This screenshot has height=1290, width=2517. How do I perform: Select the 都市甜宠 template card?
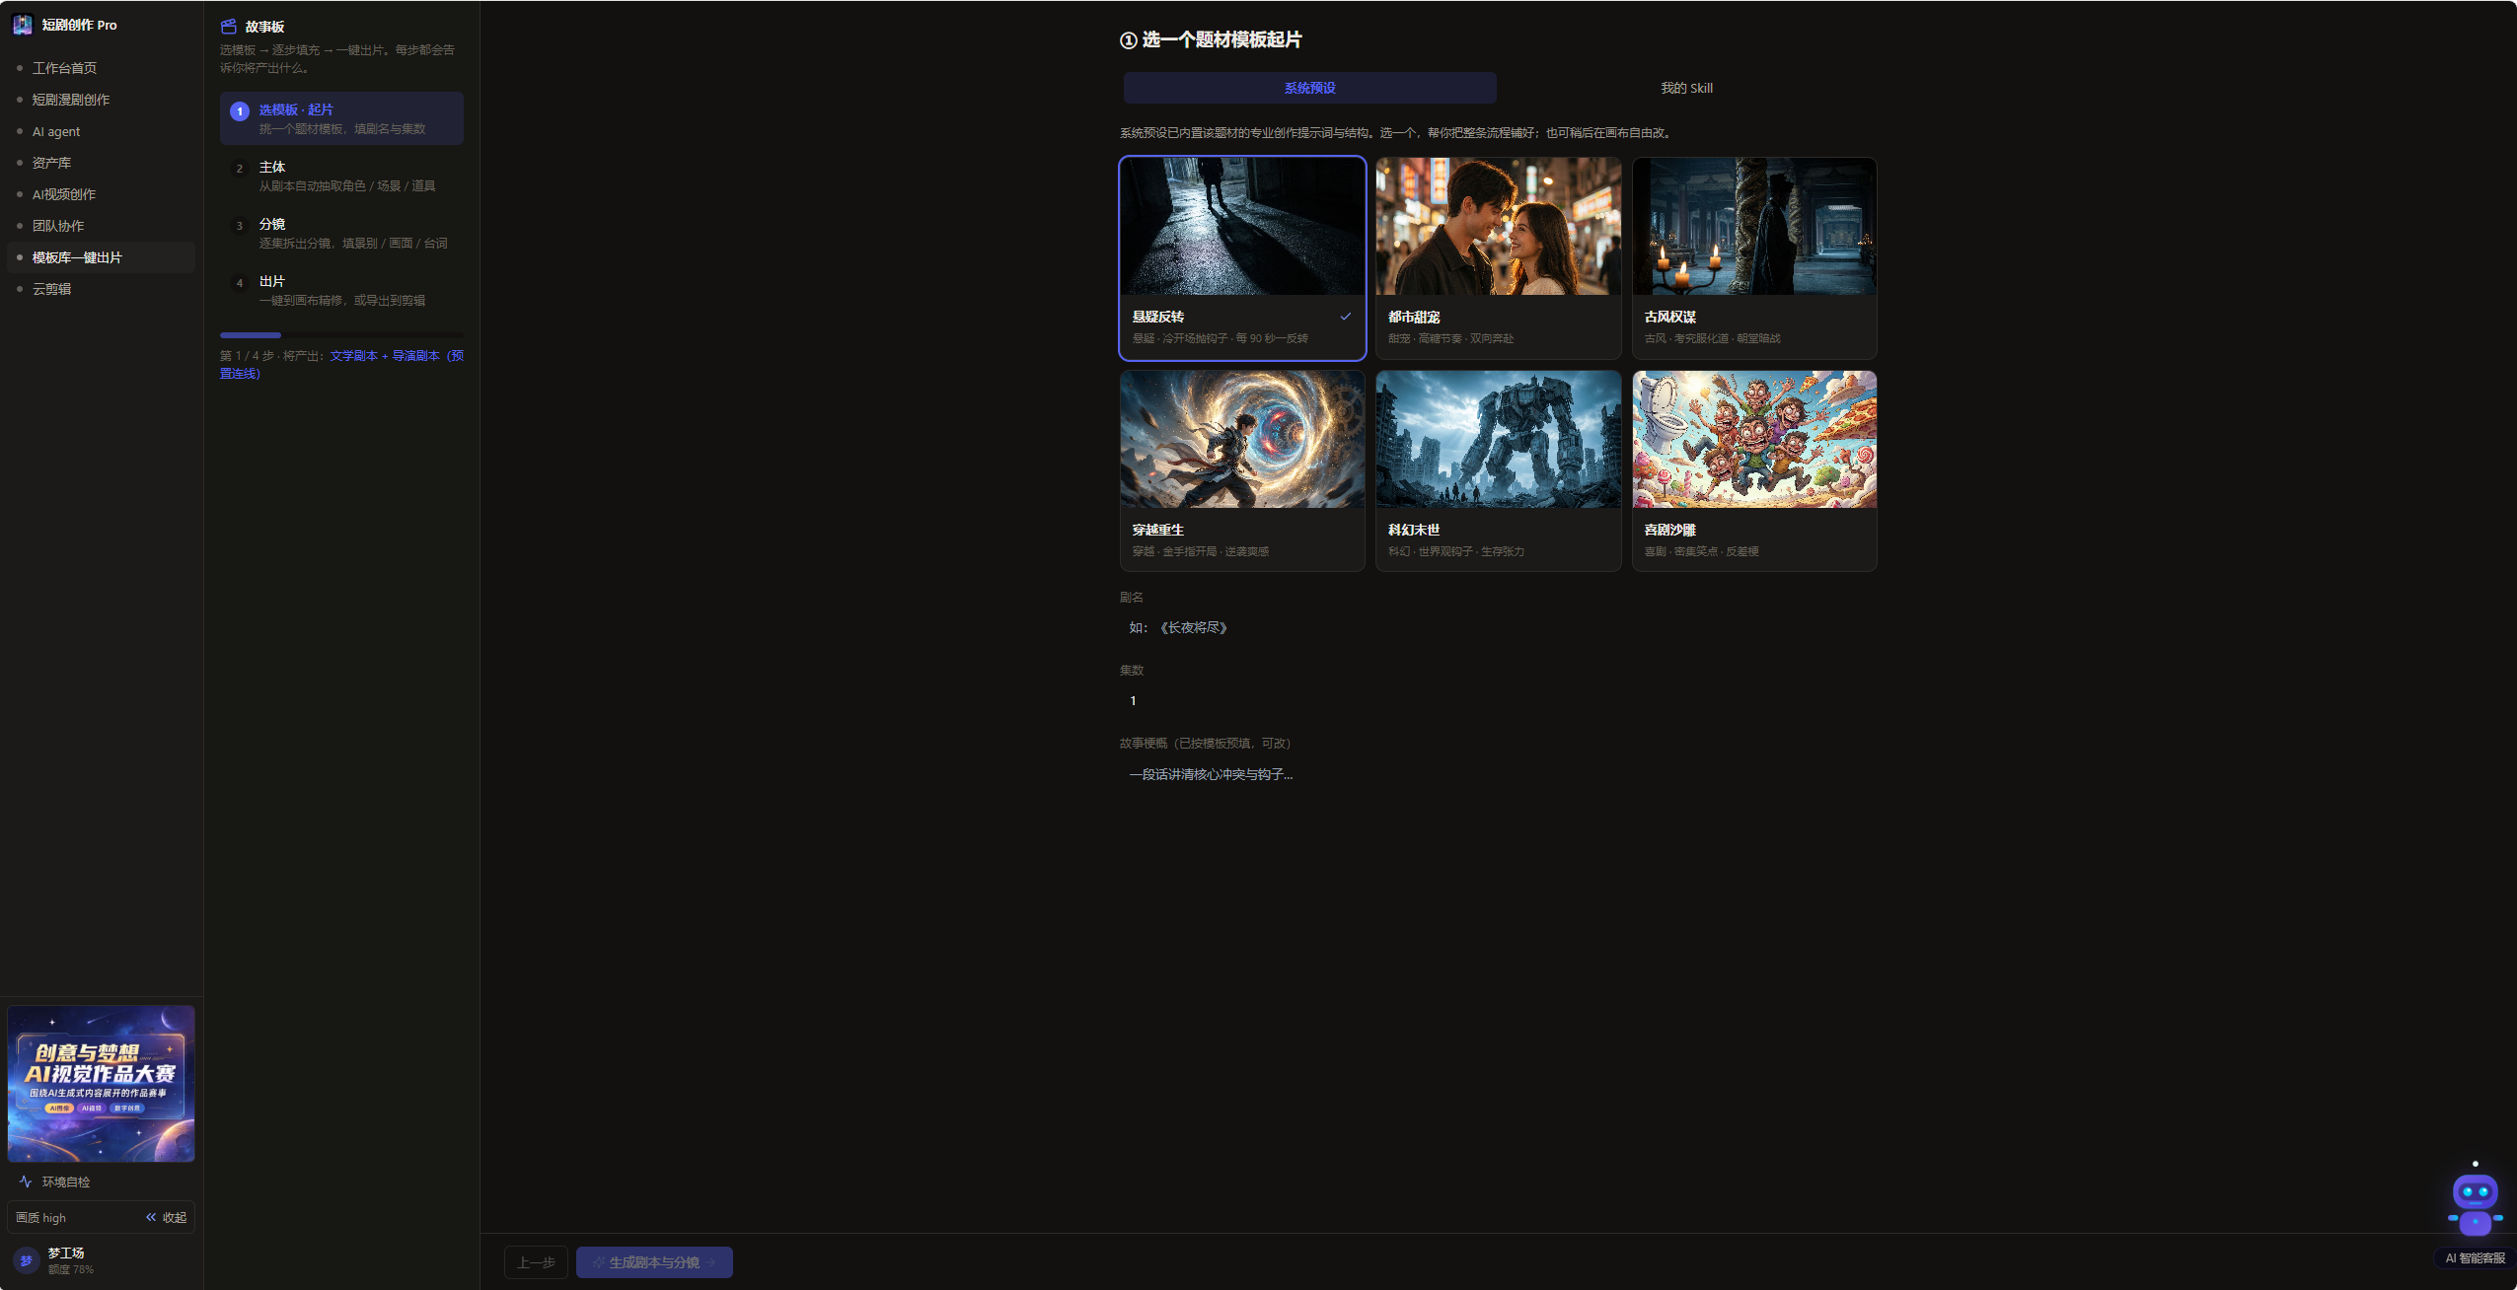tap(1498, 257)
